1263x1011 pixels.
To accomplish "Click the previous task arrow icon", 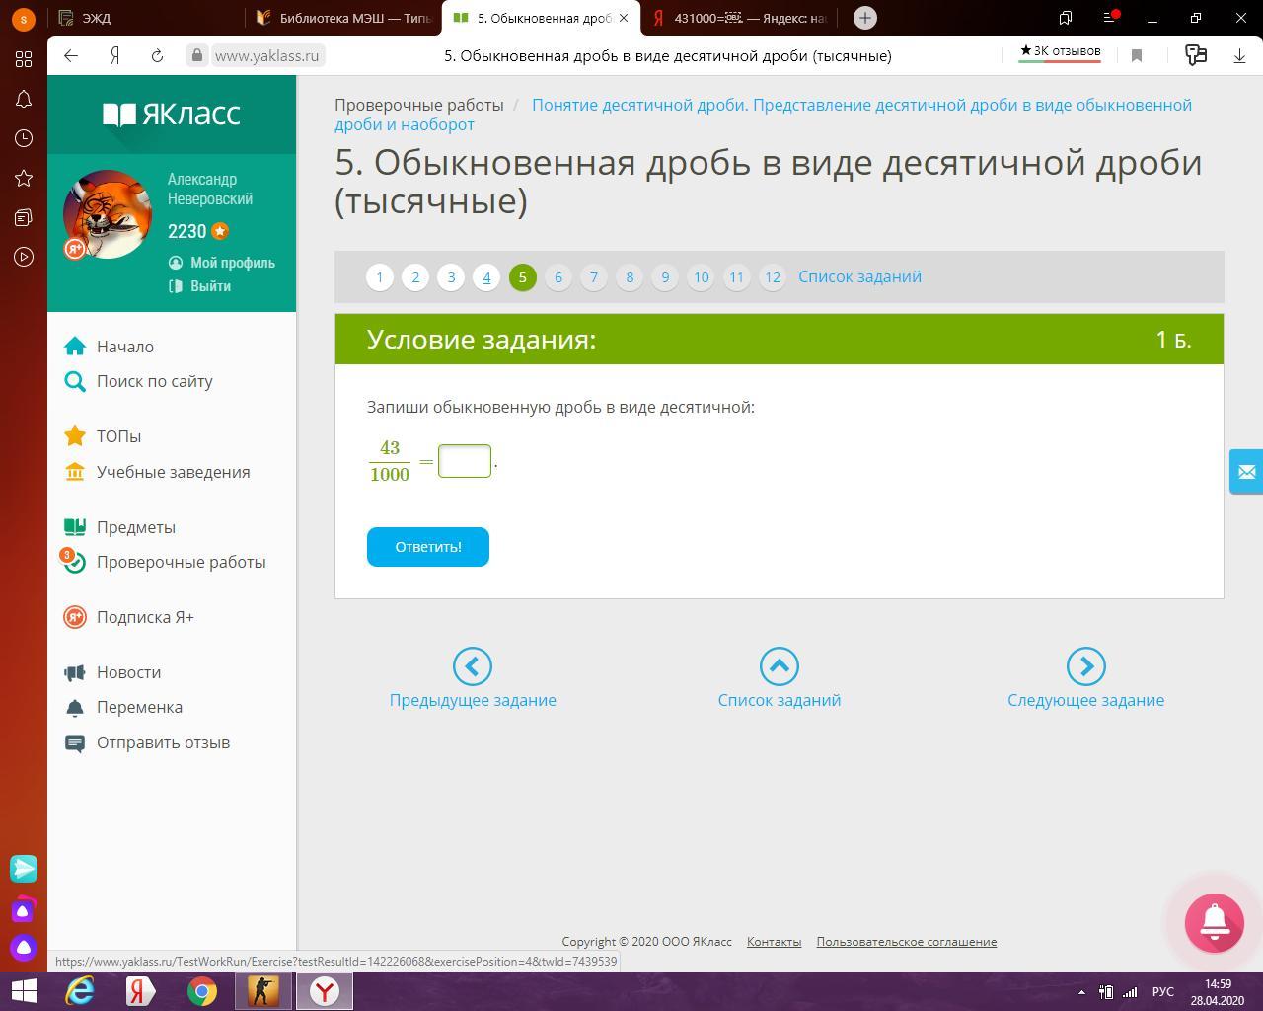I will (472, 666).
